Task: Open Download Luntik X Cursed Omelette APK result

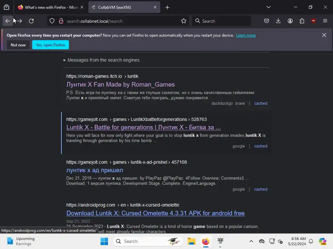Action: click(x=155, y=213)
